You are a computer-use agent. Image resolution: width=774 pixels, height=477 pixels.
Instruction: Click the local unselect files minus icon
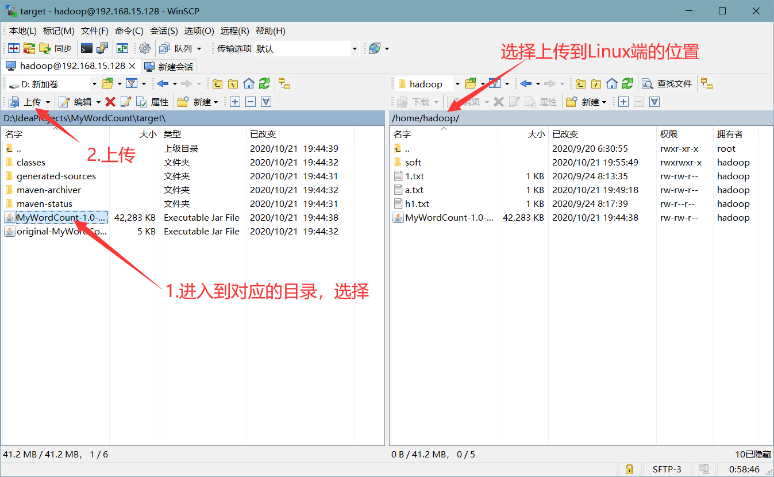[250, 102]
